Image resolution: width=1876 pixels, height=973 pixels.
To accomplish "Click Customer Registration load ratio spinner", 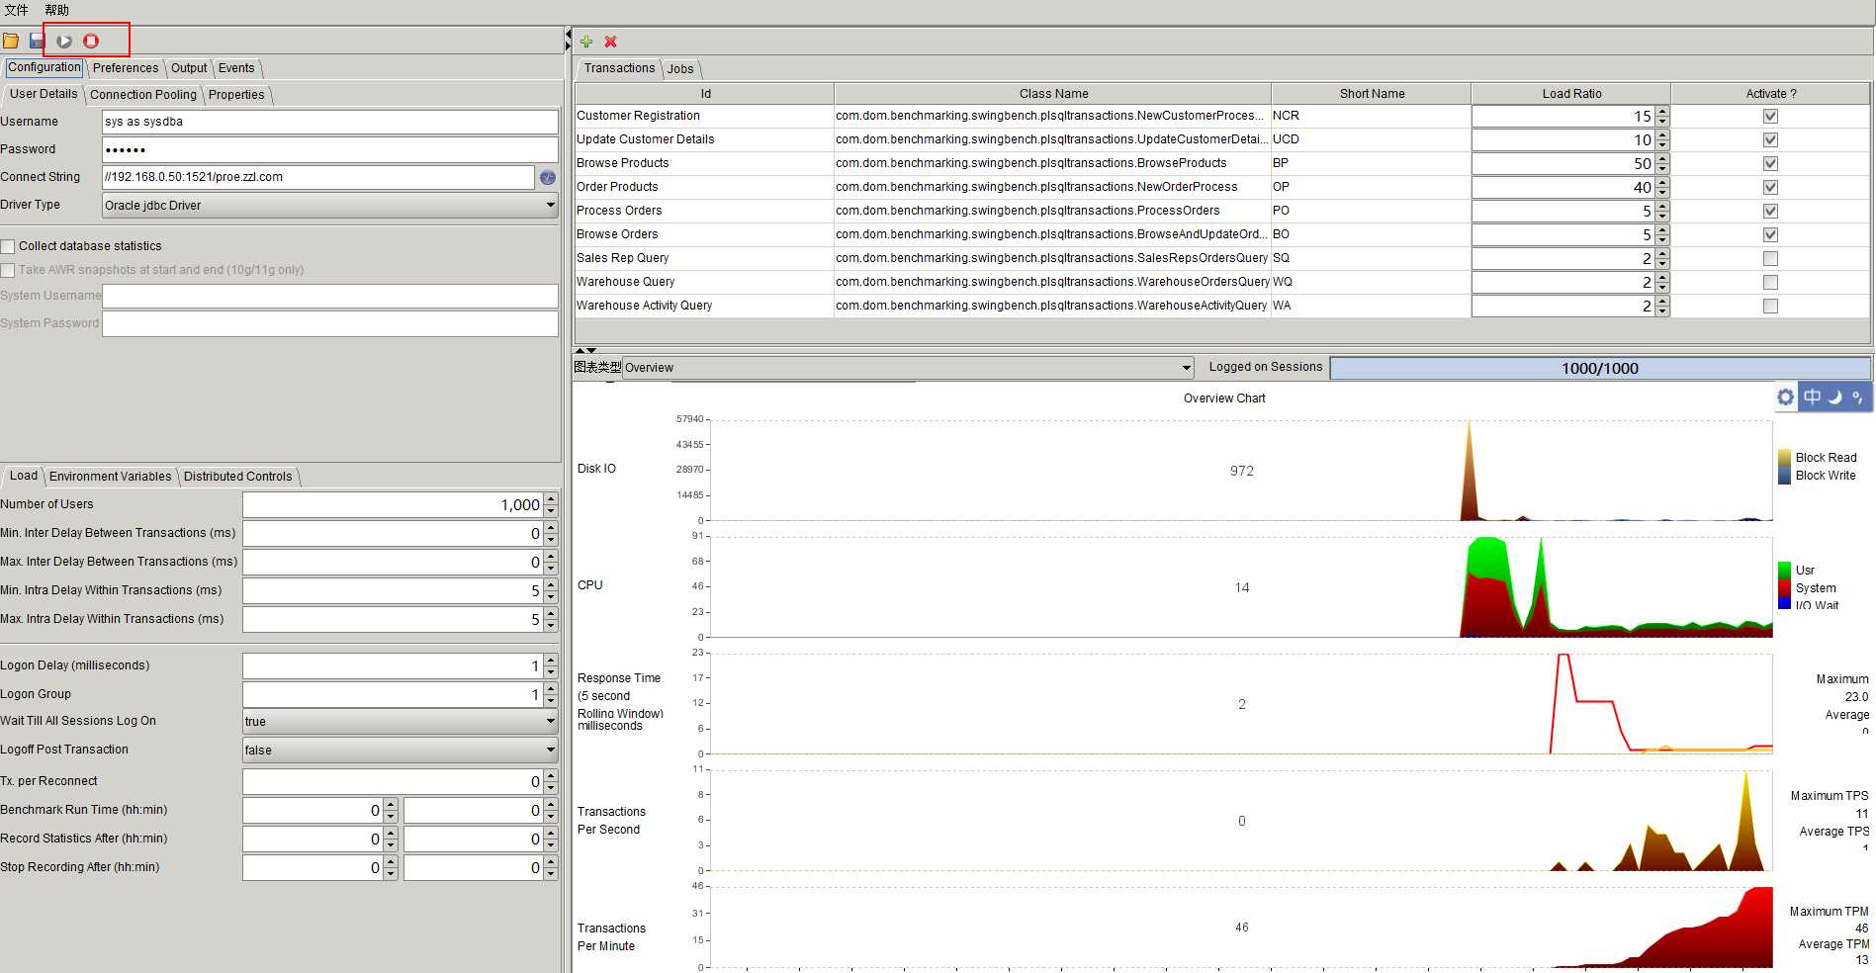I will tap(1662, 116).
